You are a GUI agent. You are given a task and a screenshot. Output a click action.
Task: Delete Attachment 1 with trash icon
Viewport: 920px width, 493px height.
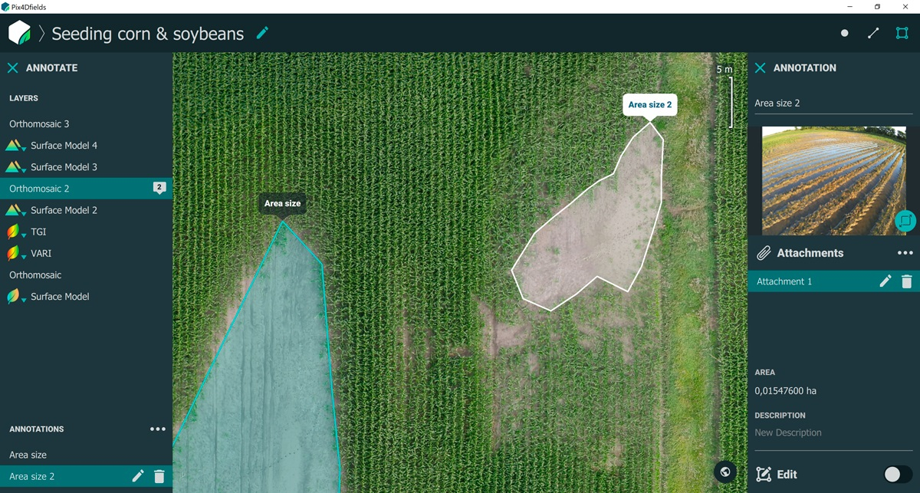coord(907,281)
